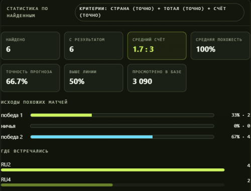Click the empty ничья progress bar
Image resolution: width=251 pixels, height=191 pixels.
pos(122,126)
